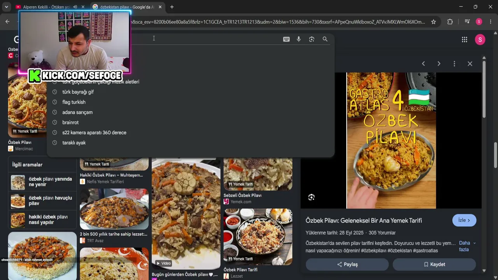Switch to the Alperen Kekilli YouTube tab

(46, 7)
